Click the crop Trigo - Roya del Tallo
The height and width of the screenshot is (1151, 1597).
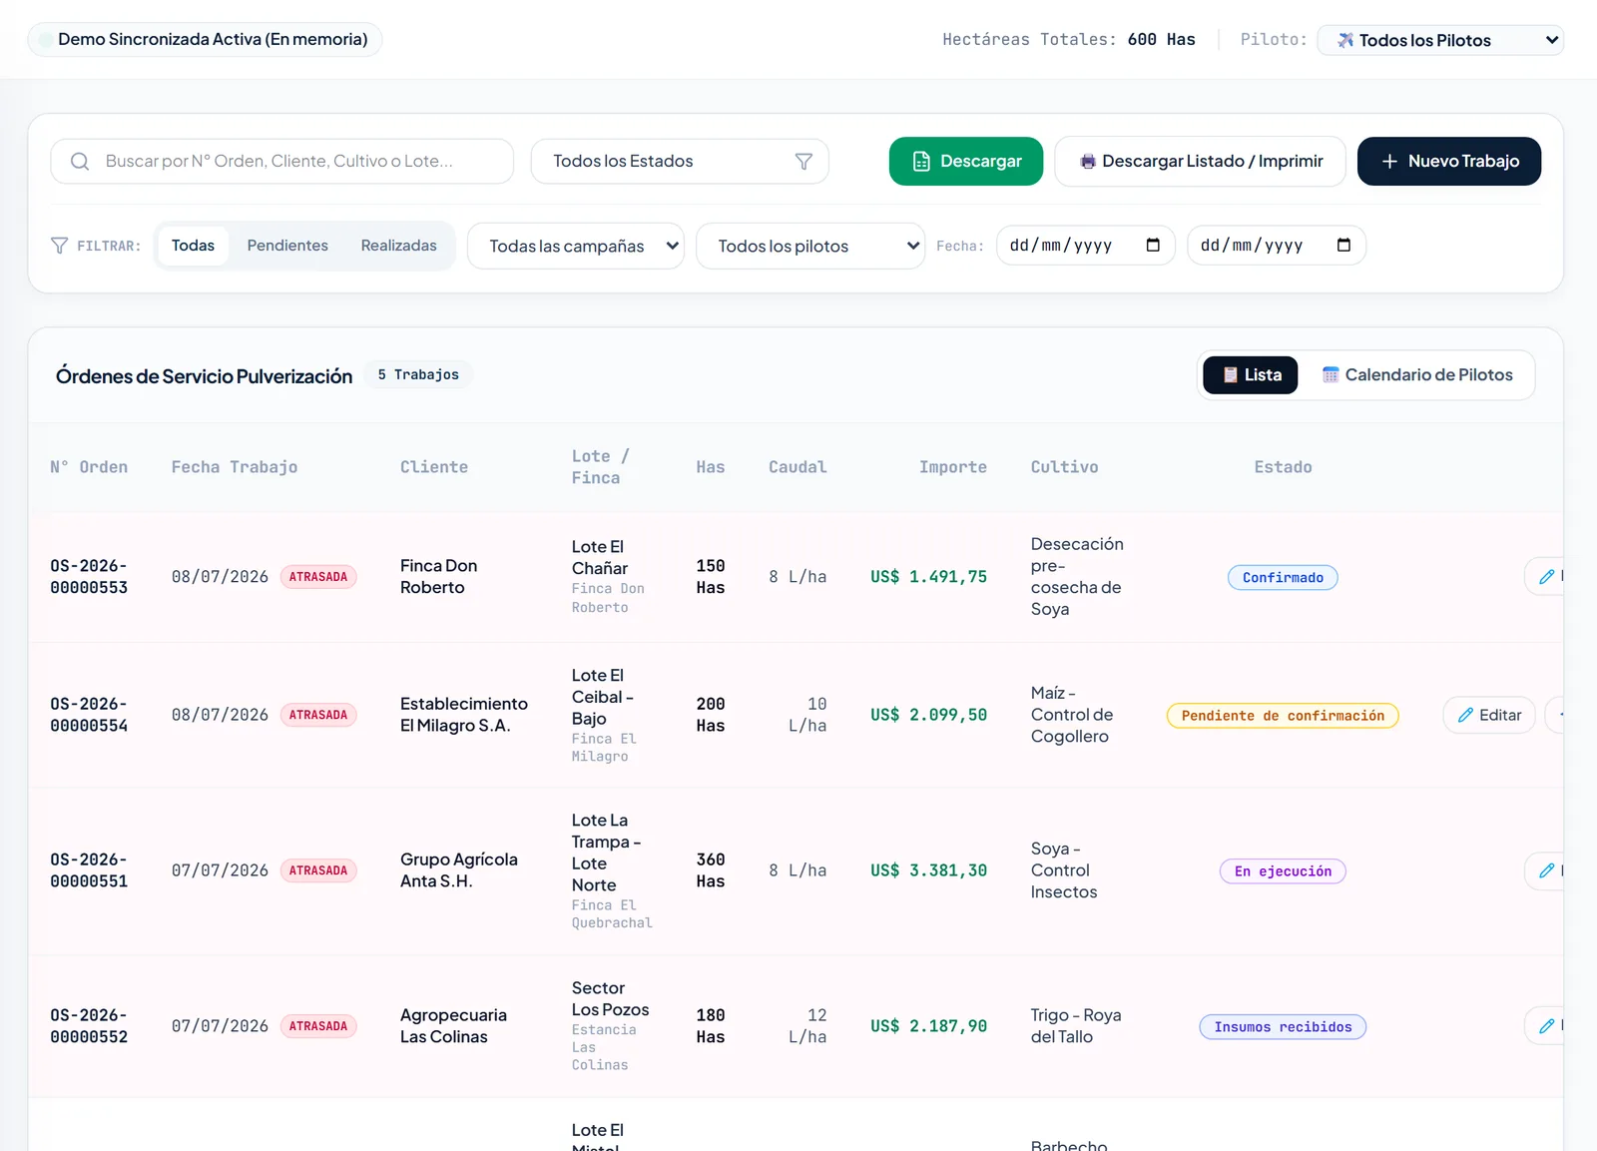point(1076,1026)
